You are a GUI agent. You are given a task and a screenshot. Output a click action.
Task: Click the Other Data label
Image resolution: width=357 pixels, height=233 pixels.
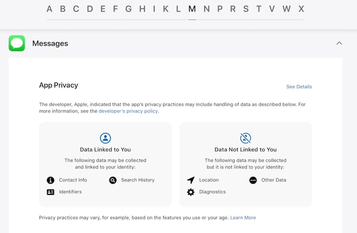click(274, 180)
